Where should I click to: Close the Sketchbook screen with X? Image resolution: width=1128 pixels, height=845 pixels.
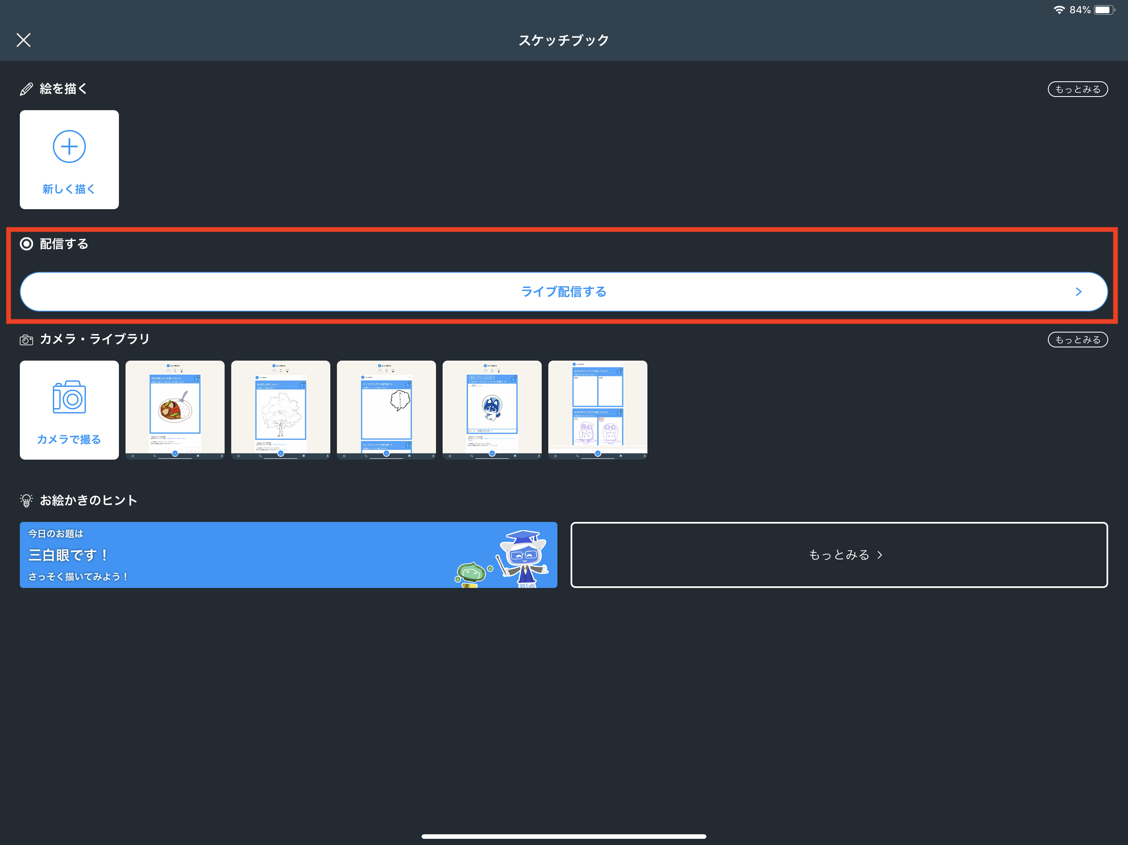pos(24,40)
